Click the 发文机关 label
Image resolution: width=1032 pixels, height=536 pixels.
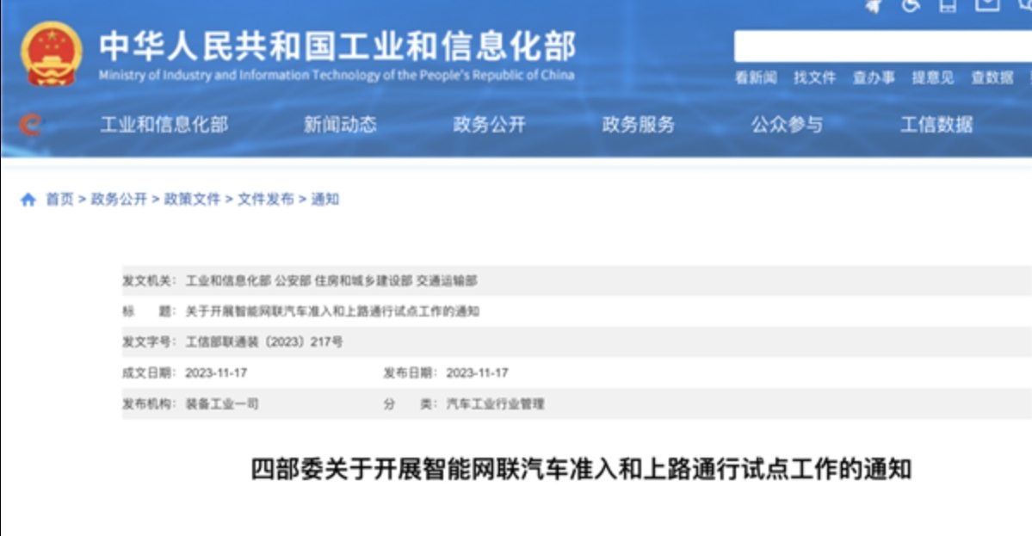(x=150, y=280)
